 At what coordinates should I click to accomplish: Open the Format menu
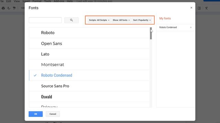coord(37,1)
